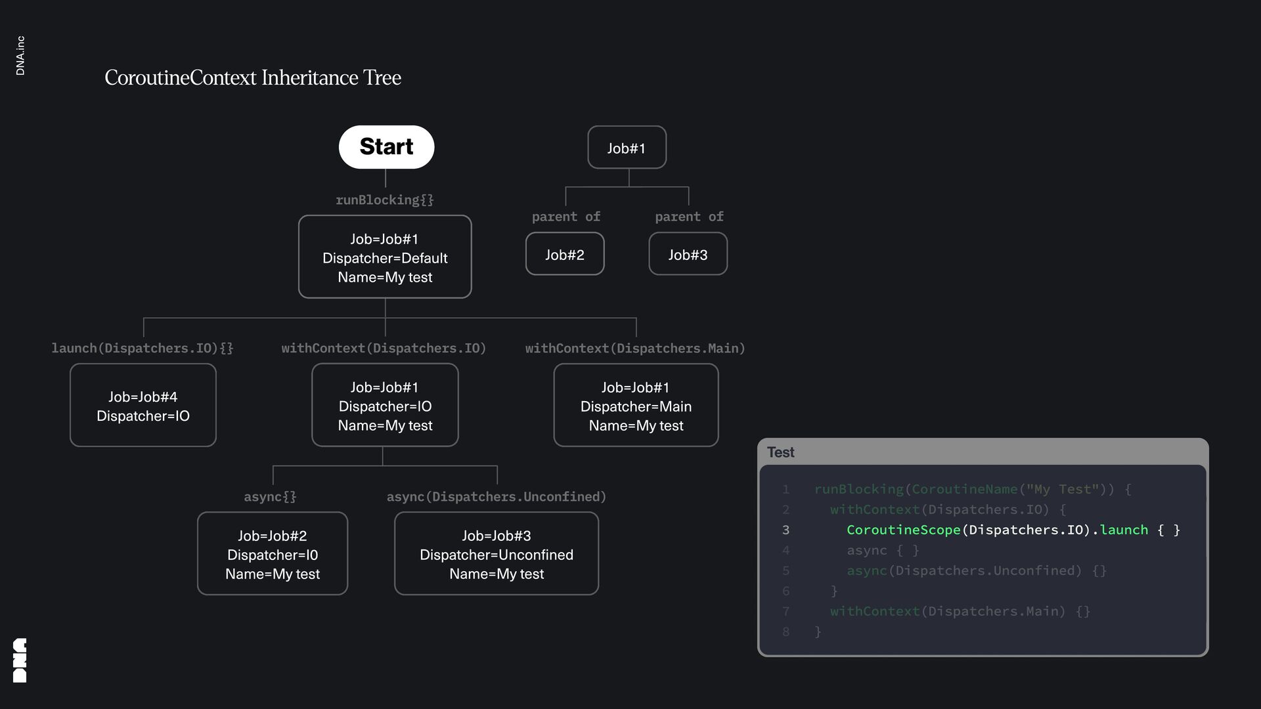
Task: Click highlighted CoroutineScope code line 3
Action: [1013, 530]
